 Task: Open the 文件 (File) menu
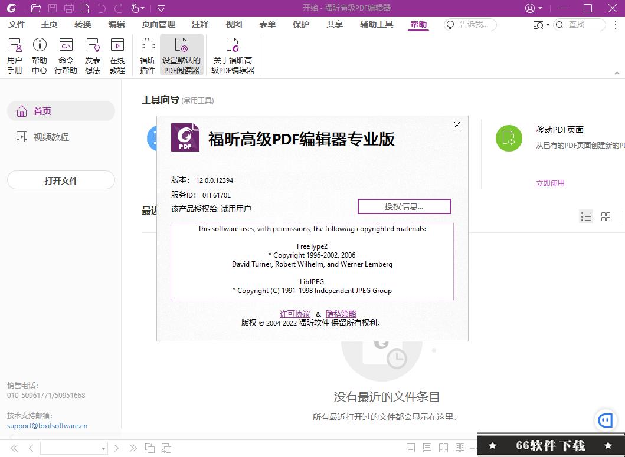pos(17,24)
